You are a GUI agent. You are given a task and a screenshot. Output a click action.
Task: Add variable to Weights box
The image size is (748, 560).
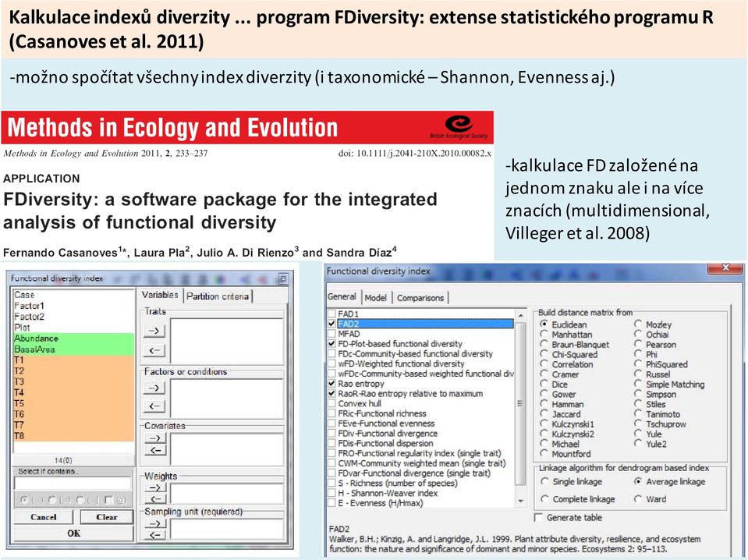coord(155,487)
